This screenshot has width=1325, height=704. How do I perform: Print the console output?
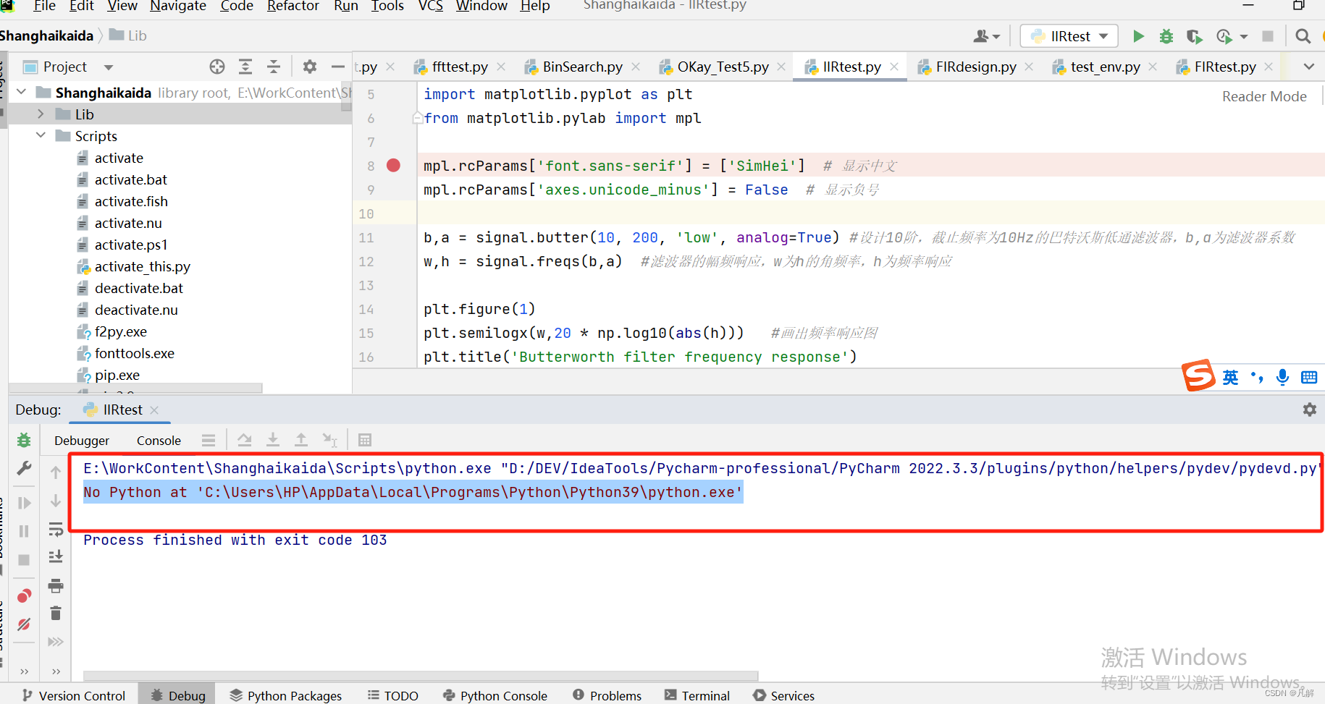pos(56,585)
